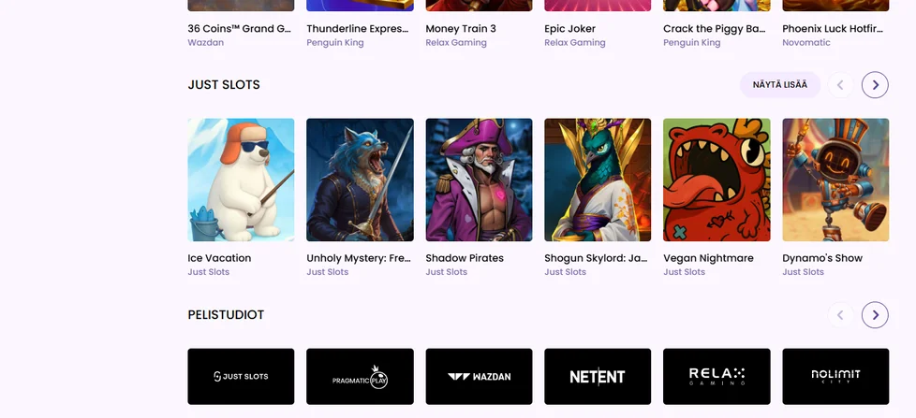The height and width of the screenshot is (418, 916).
Task: Open the Just Slots studio logo tile
Action: (241, 377)
